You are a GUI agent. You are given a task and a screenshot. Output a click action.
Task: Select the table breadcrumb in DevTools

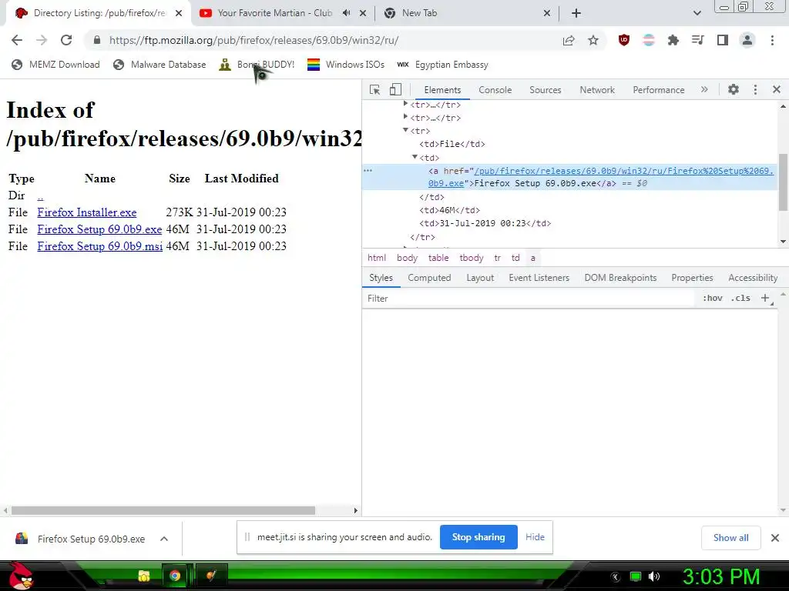tap(438, 258)
